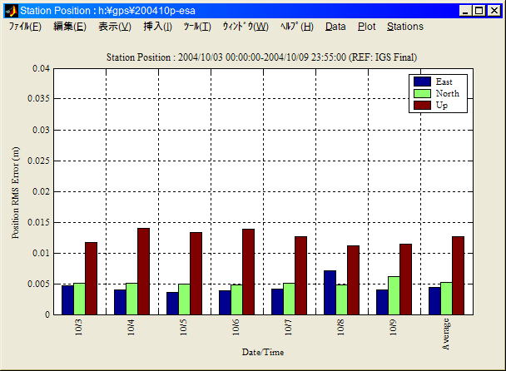Open the ツール(T) menu
The height and width of the screenshot is (371, 506).
[197, 27]
